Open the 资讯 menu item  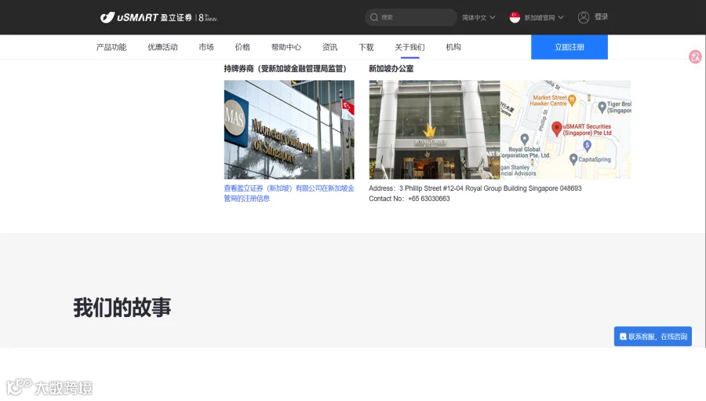pyautogui.click(x=329, y=47)
